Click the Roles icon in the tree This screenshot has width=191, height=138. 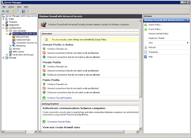[7, 19]
